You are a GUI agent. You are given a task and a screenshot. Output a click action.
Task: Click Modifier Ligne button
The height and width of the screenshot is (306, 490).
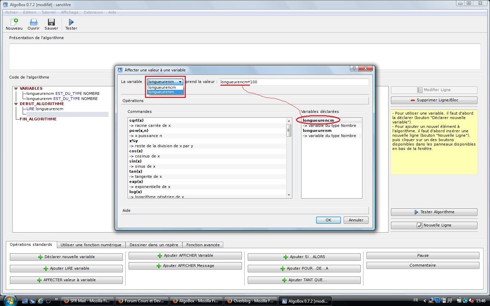tap(434, 90)
